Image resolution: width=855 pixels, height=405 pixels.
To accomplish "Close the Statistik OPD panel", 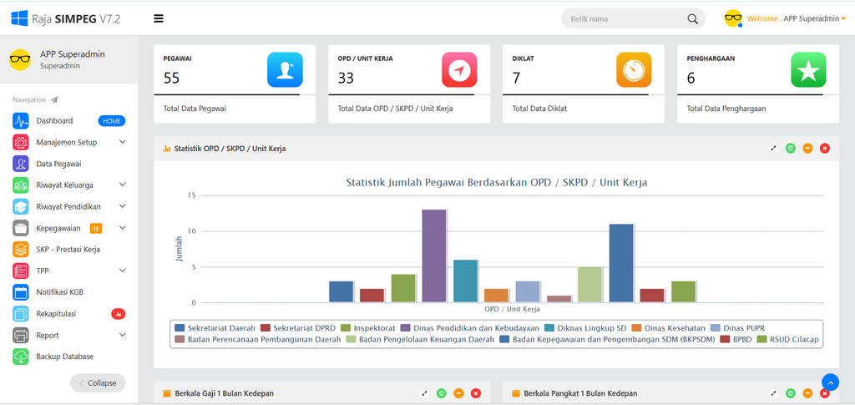I will pos(825,149).
